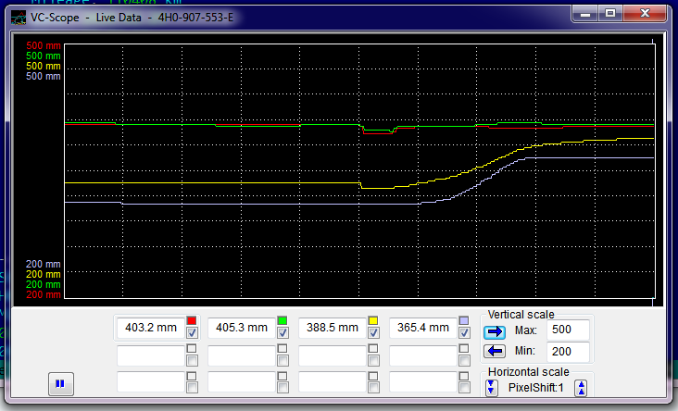Click the green channel color swatch
The height and width of the screenshot is (411, 678).
tap(282, 320)
